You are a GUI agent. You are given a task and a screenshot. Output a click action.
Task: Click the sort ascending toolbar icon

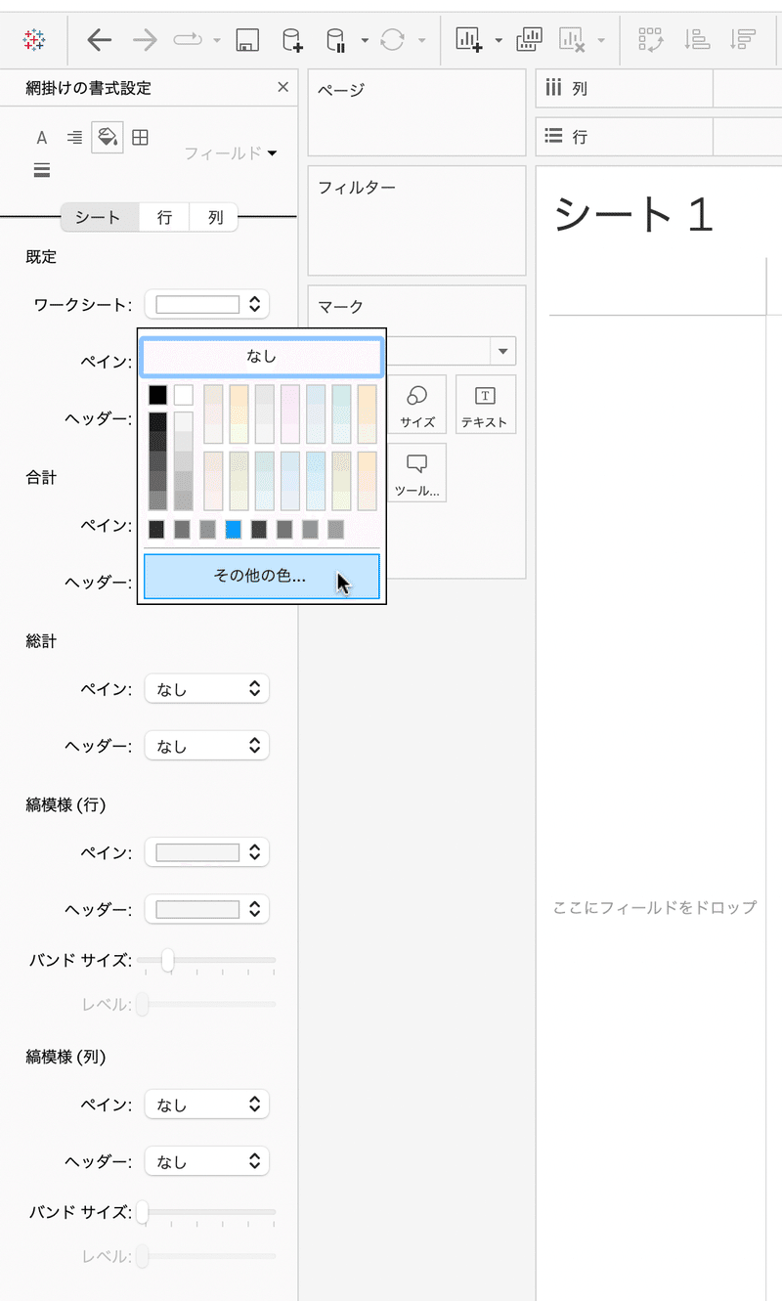pyautogui.click(x=697, y=39)
